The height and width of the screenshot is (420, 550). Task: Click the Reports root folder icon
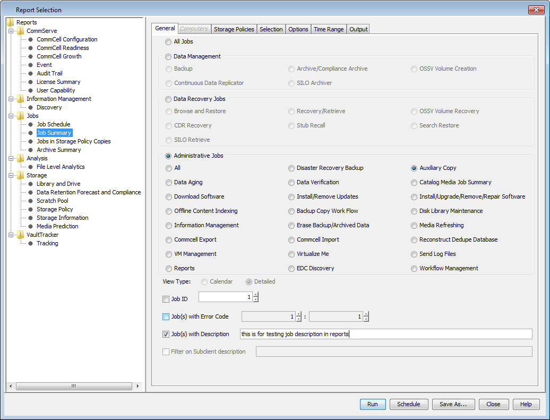point(11,22)
